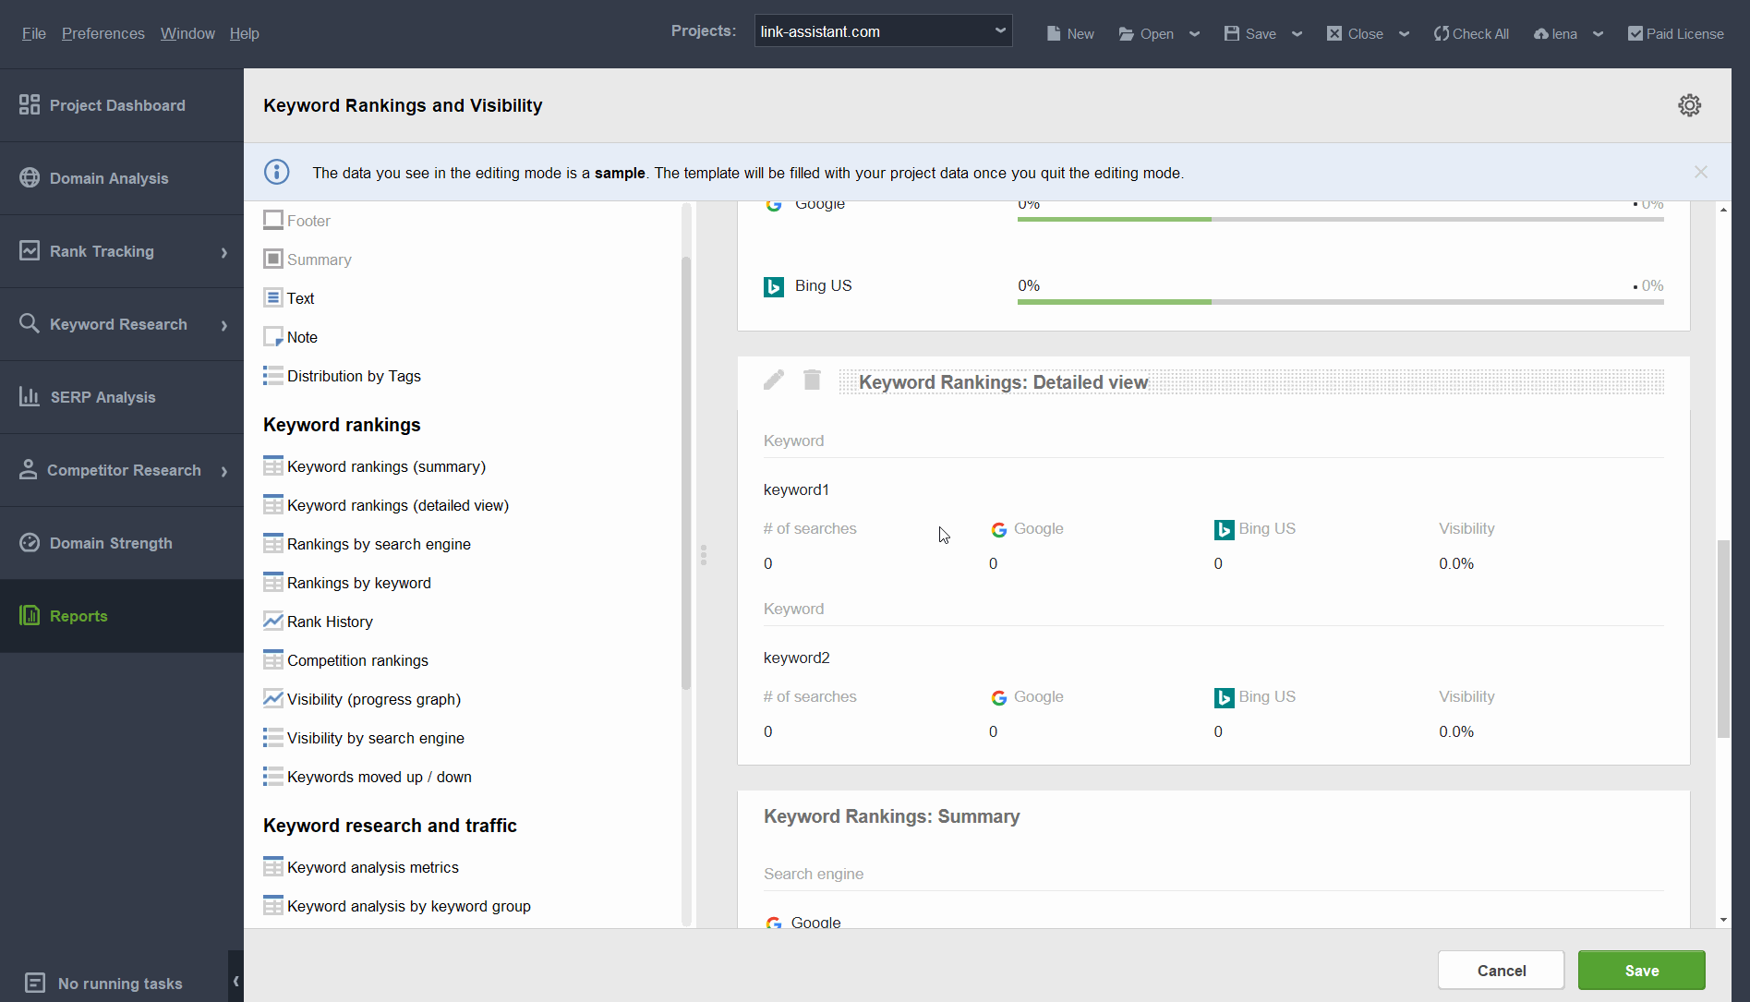Image resolution: width=1750 pixels, height=1002 pixels.
Task: Click the preview scroll down arrow
Action: [x=1723, y=920]
